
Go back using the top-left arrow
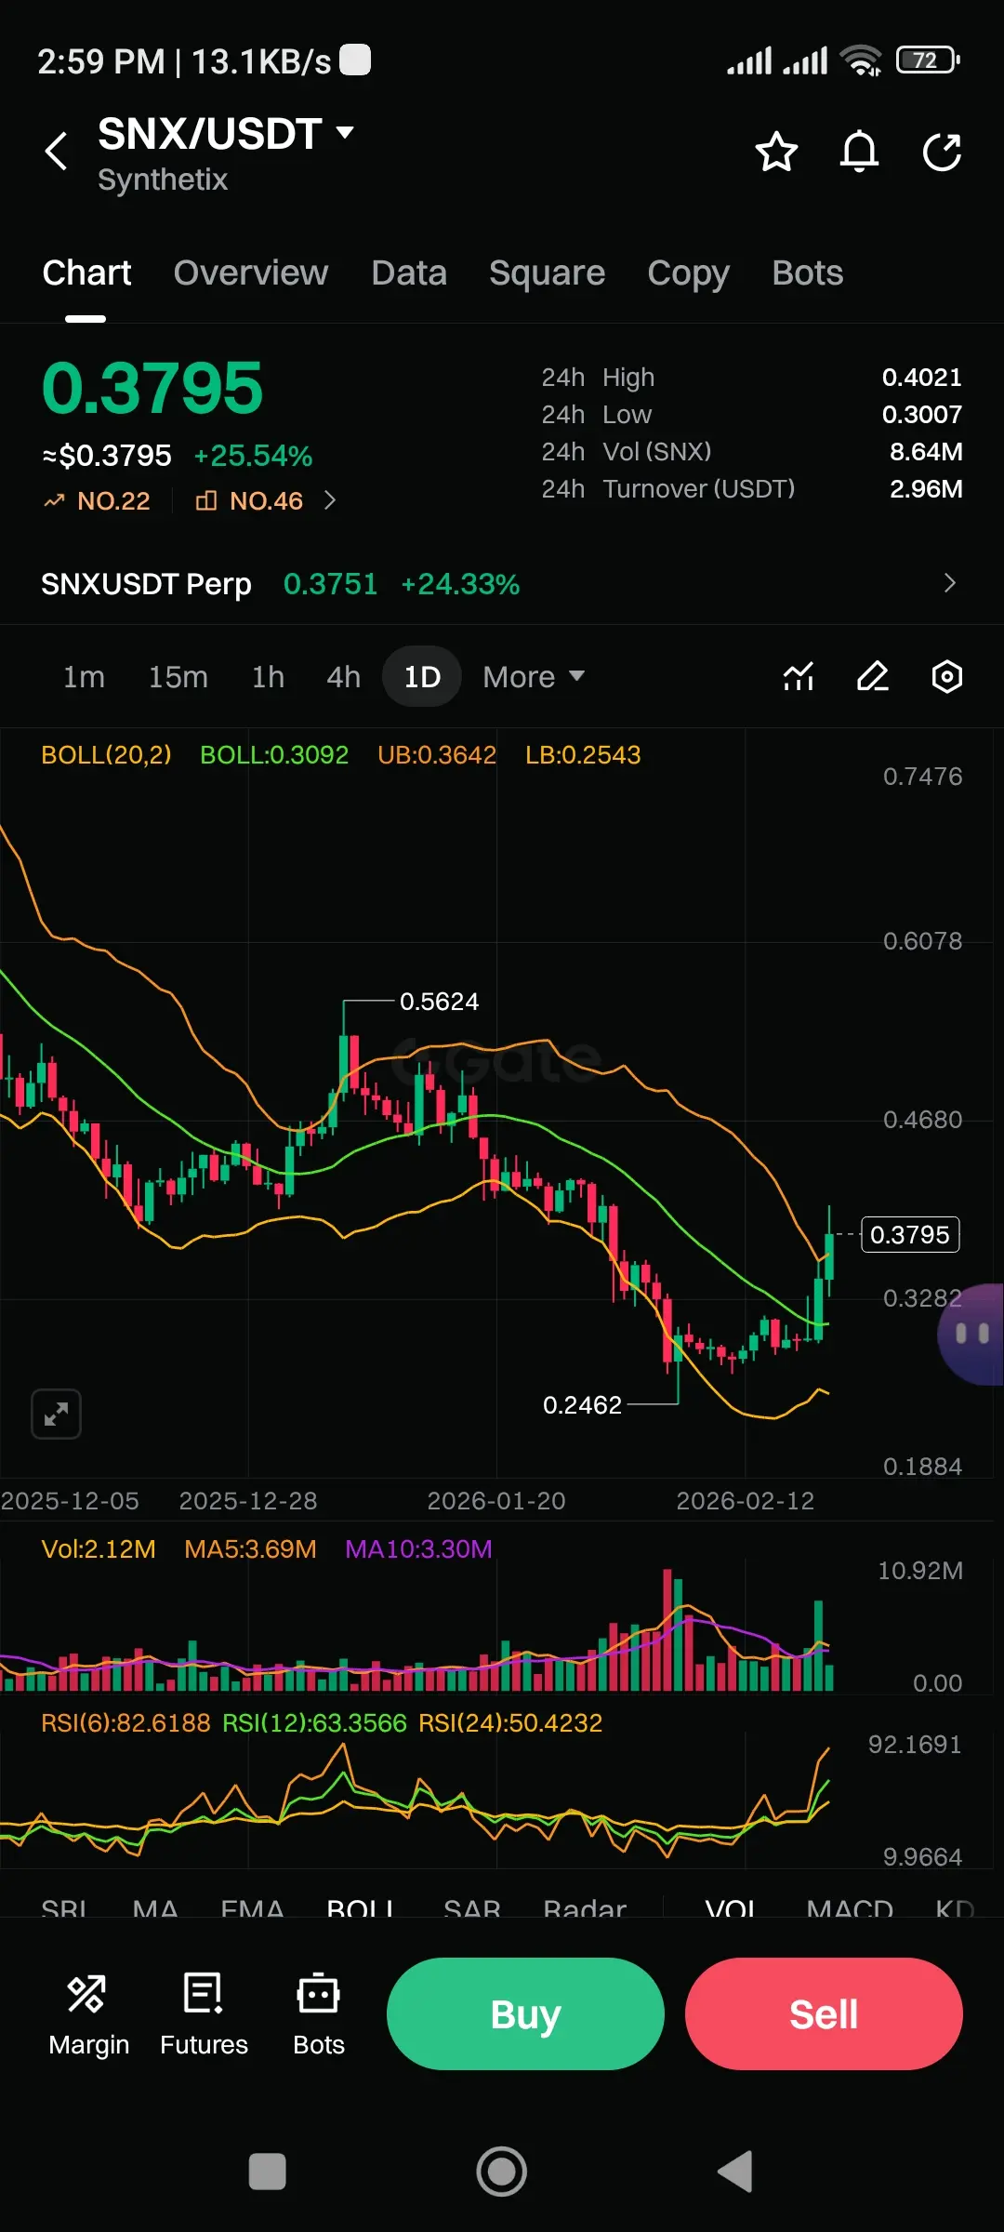(57, 151)
